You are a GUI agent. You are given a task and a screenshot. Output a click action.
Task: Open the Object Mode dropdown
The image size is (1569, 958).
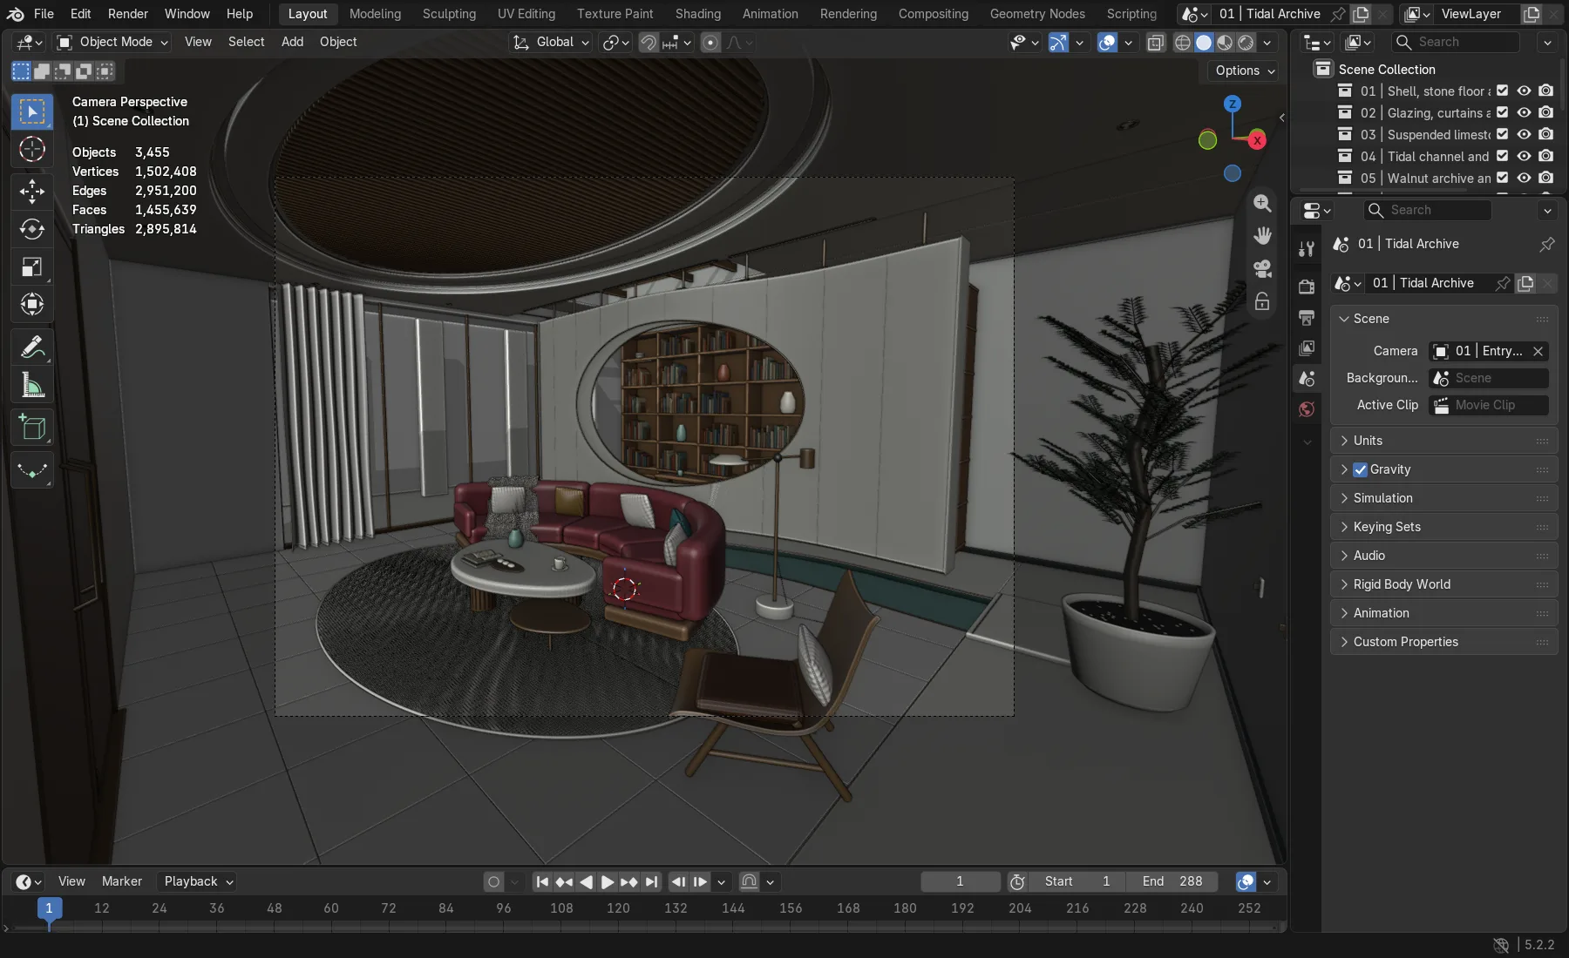click(x=112, y=42)
